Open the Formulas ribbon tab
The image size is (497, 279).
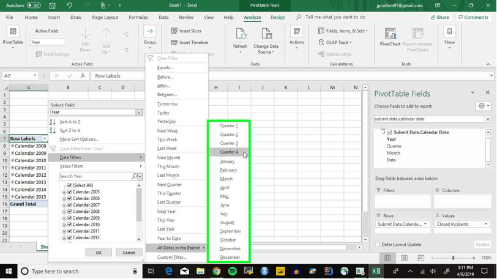[138, 17]
